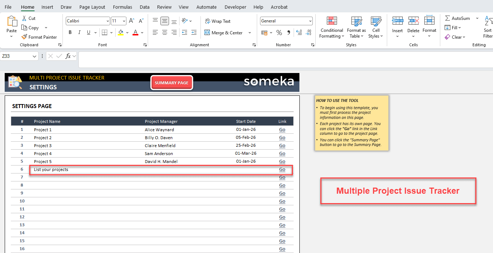Image resolution: width=493 pixels, height=253 pixels.
Task: Toggle Bold formatting
Action: point(70,33)
